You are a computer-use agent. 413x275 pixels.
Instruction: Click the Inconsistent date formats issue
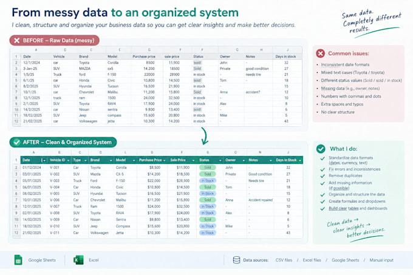click(x=345, y=65)
